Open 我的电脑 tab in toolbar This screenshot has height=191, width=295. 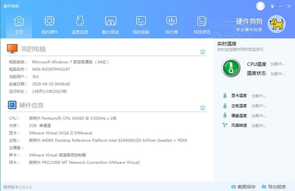[x=141, y=25]
